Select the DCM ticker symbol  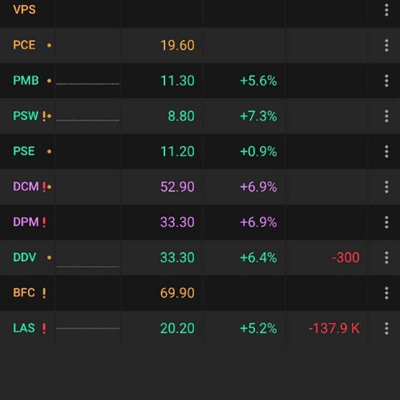coord(26,187)
